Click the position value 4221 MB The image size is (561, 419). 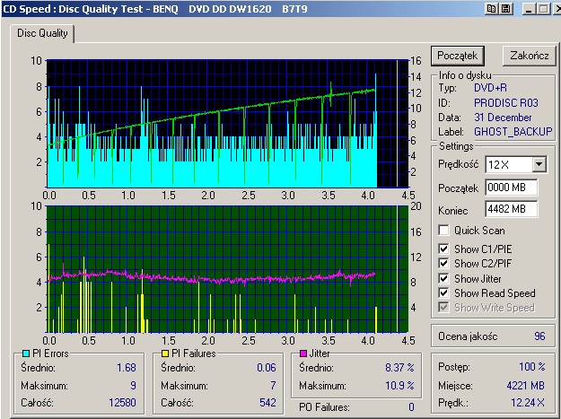(x=526, y=386)
